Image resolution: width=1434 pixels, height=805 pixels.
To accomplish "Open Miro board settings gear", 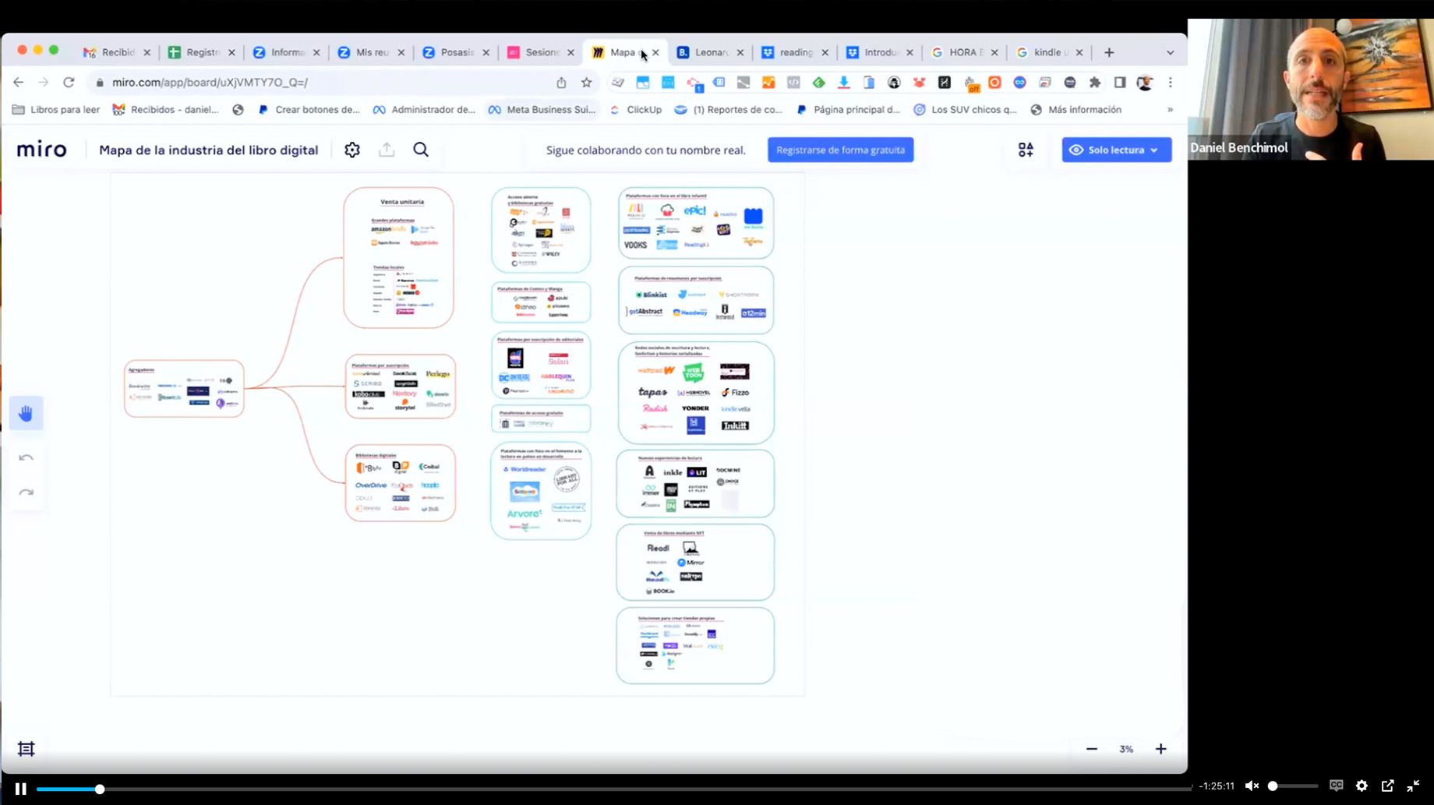I will point(352,150).
